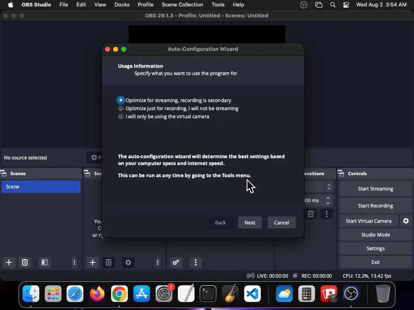Add a new scene with plus icon
This screenshot has height=310, width=414.
(9, 262)
